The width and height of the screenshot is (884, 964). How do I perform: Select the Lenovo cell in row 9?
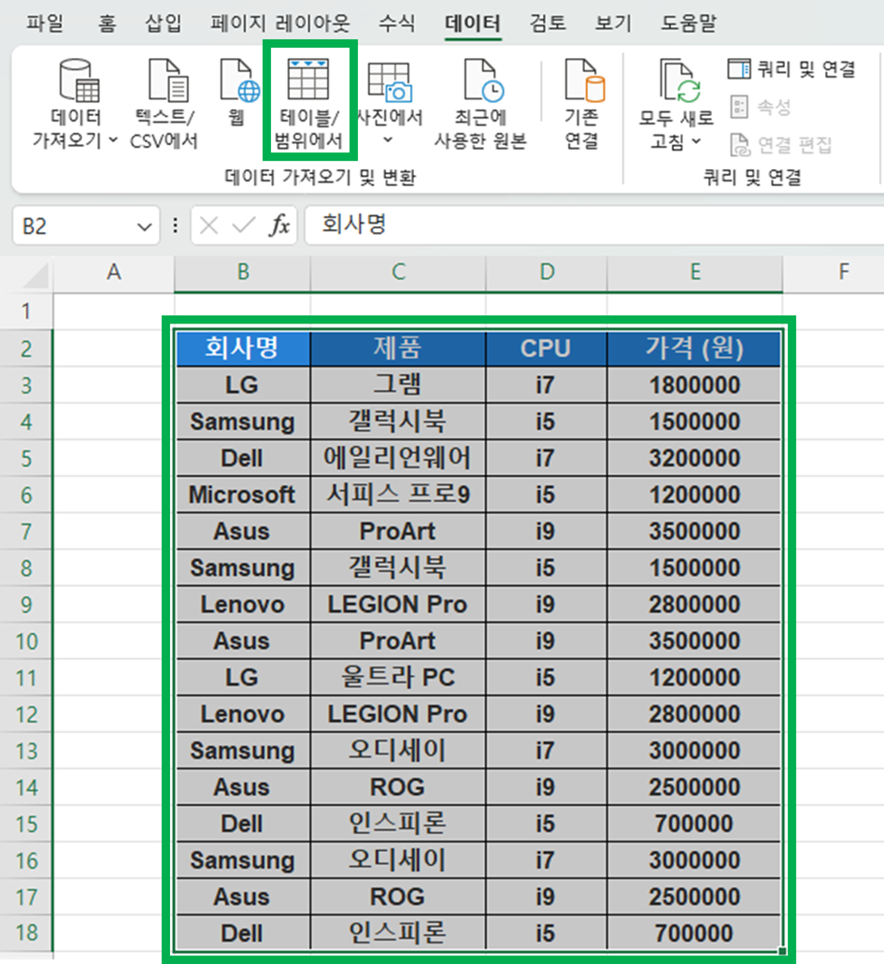point(243,604)
